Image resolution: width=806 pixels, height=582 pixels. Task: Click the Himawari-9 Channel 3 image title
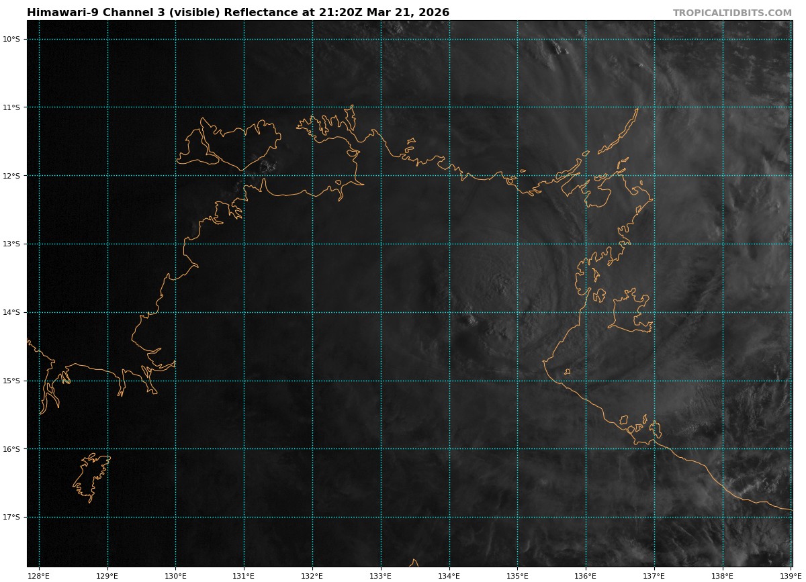click(x=238, y=13)
